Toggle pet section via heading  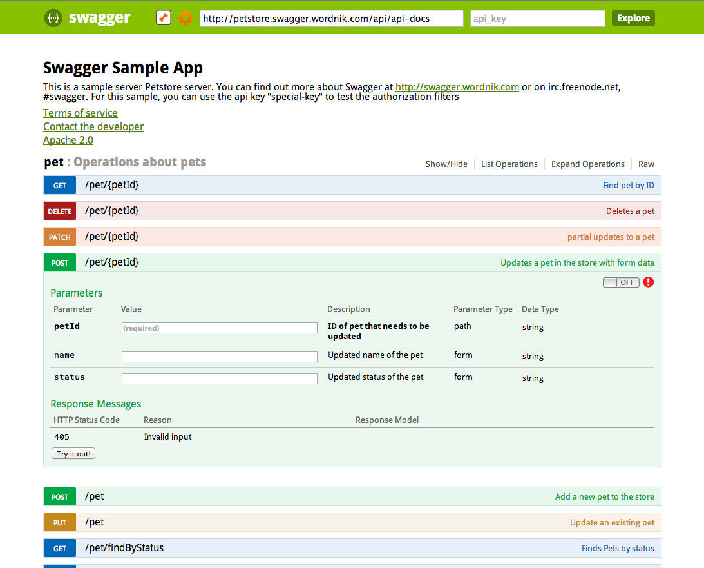[x=125, y=162]
